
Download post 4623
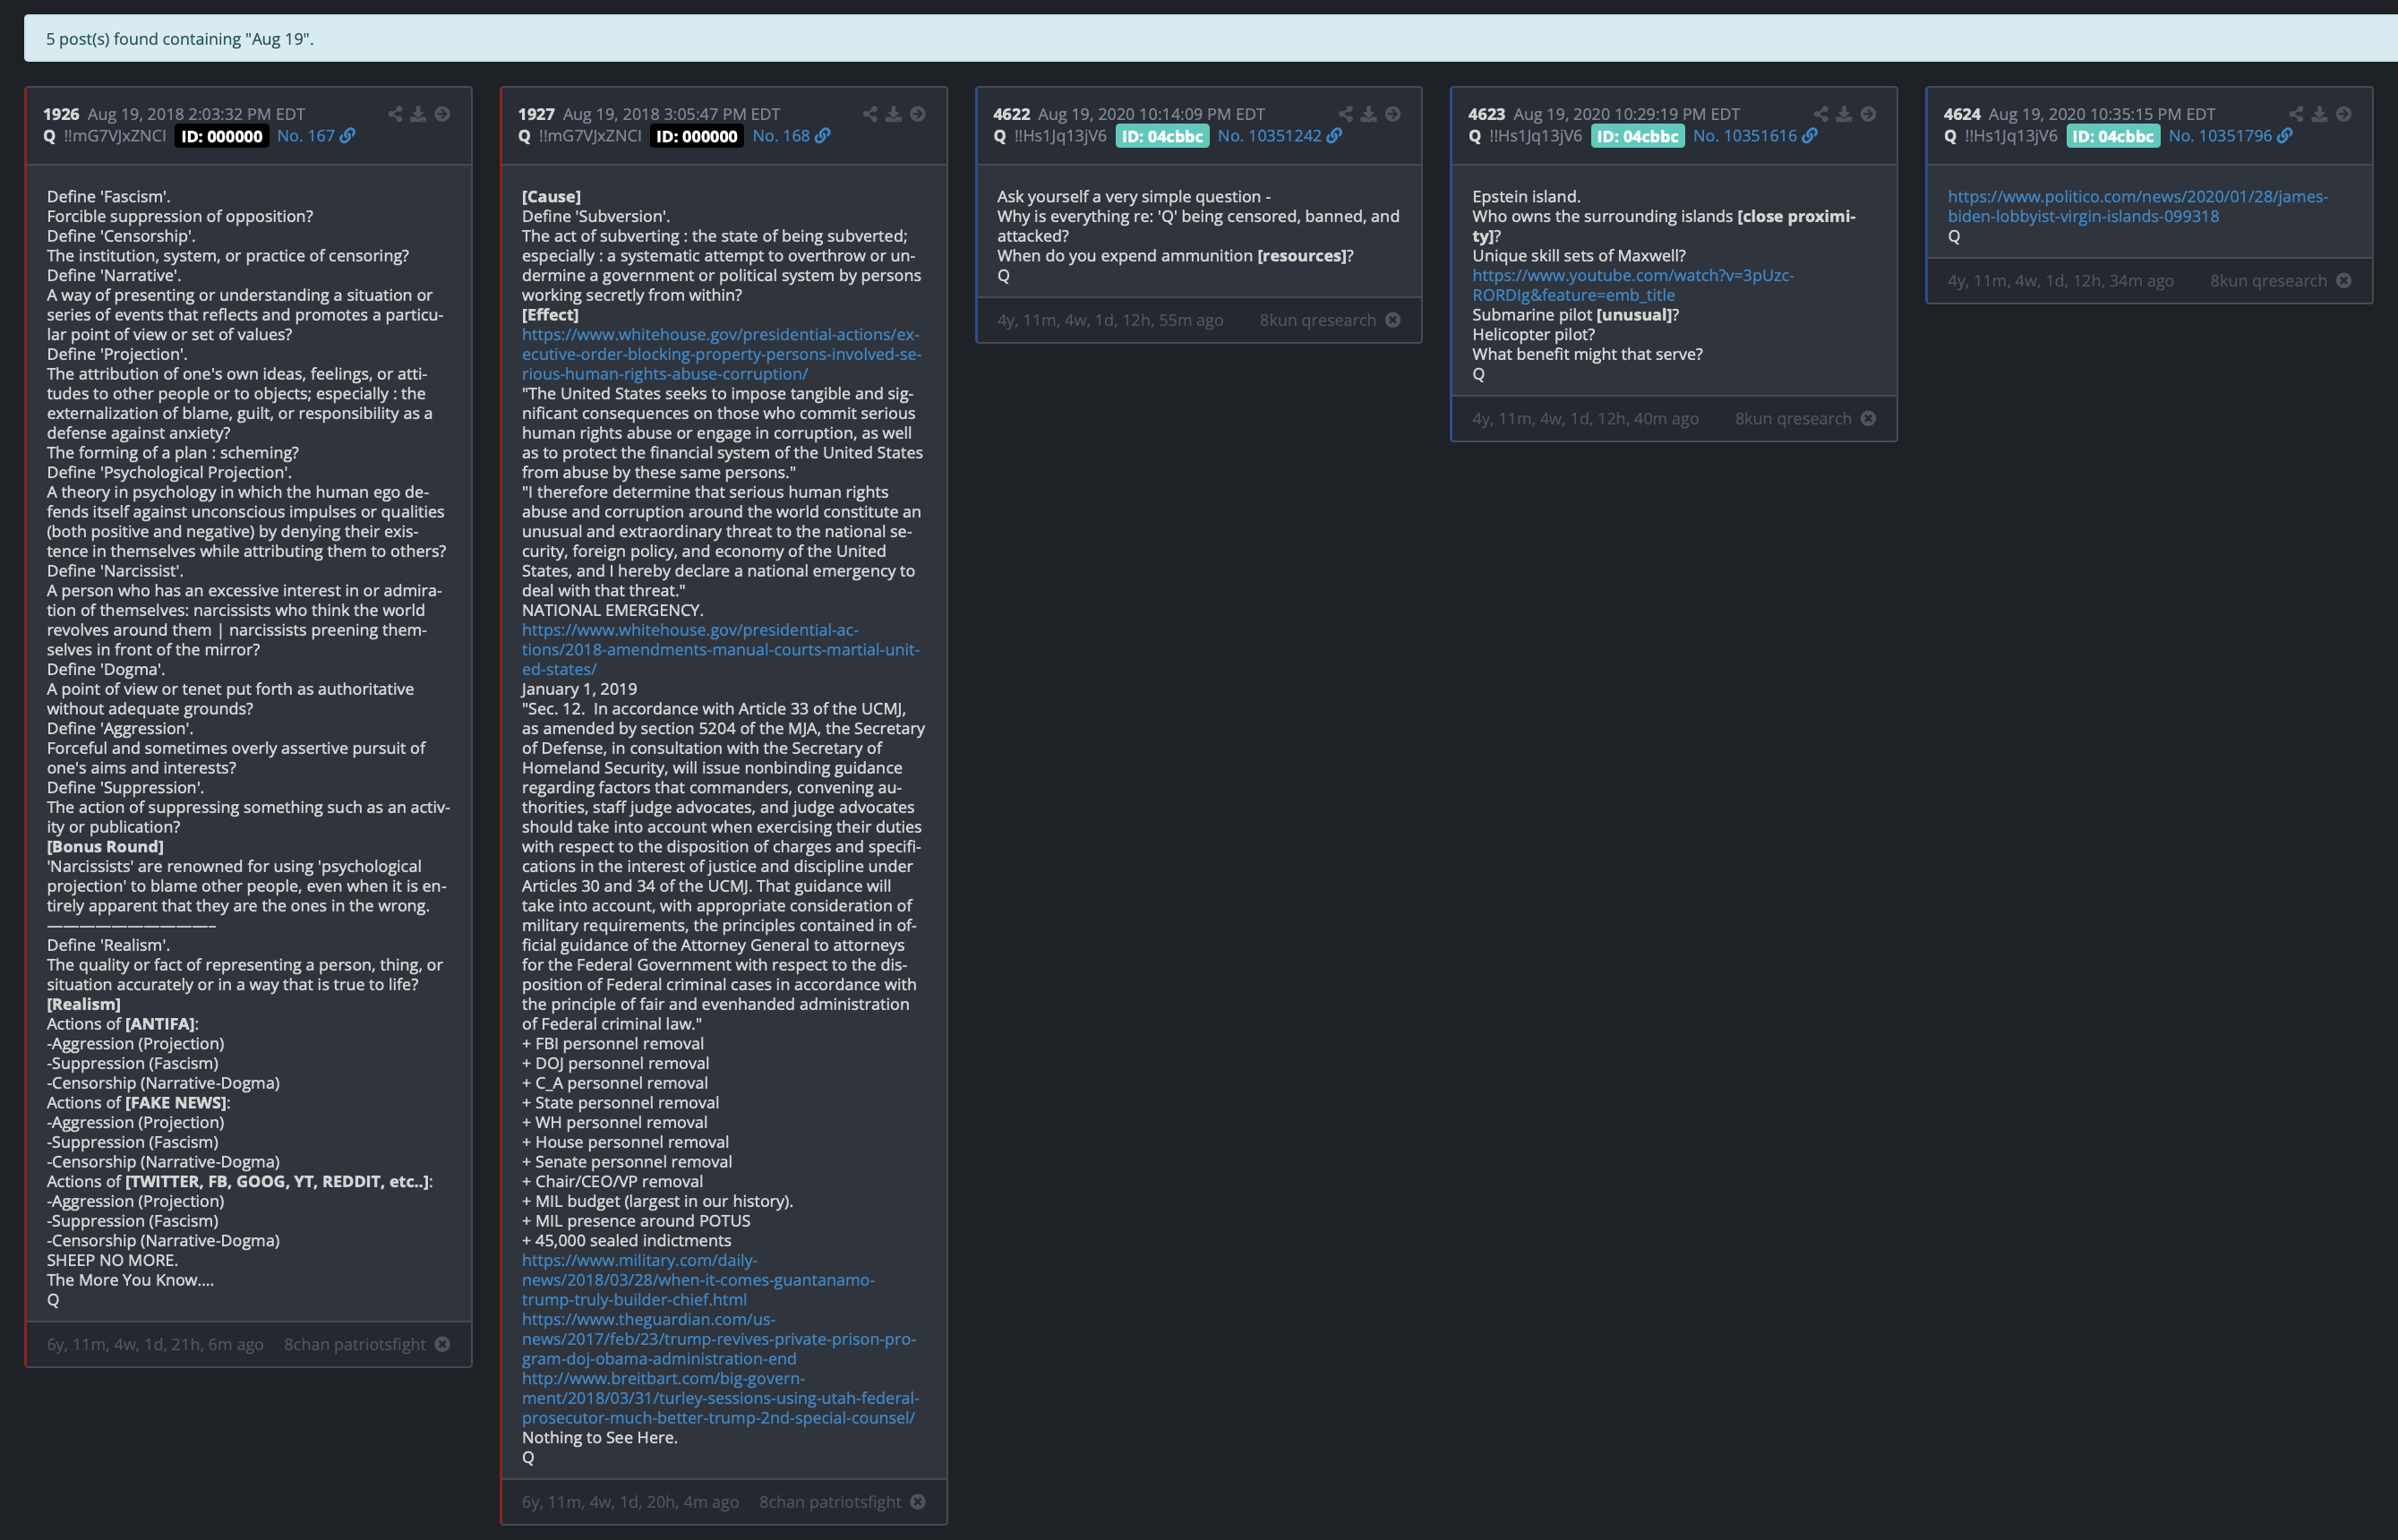(x=1843, y=114)
